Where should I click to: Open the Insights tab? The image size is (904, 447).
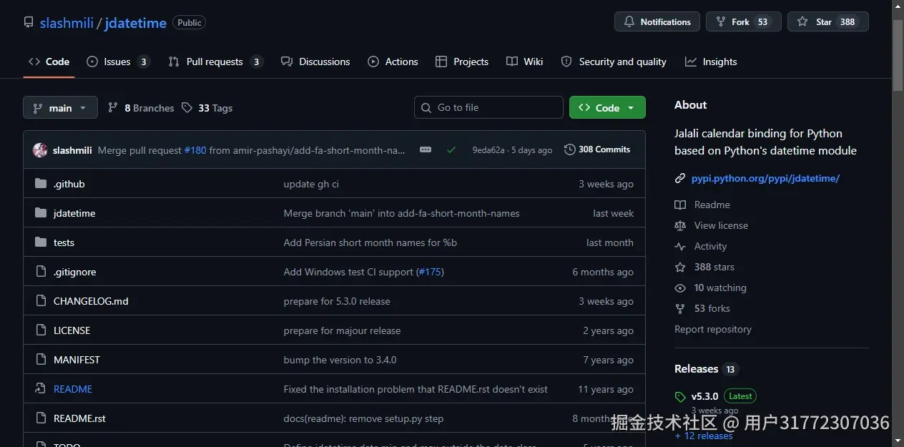(x=711, y=62)
